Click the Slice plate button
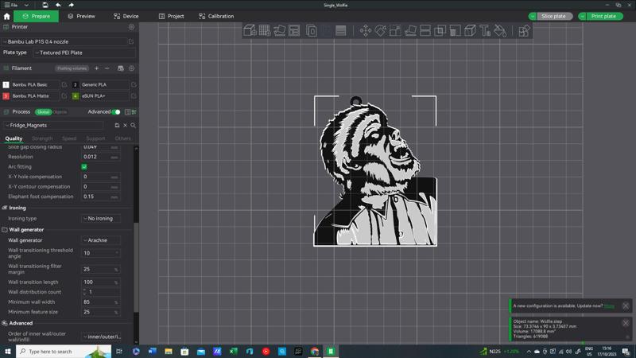The height and width of the screenshot is (358, 636). pyautogui.click(x=553, y=16)
